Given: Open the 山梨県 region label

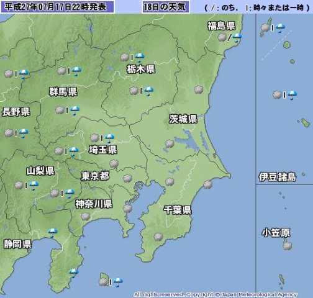Looking at the screenshot, I should pos(40,171).
